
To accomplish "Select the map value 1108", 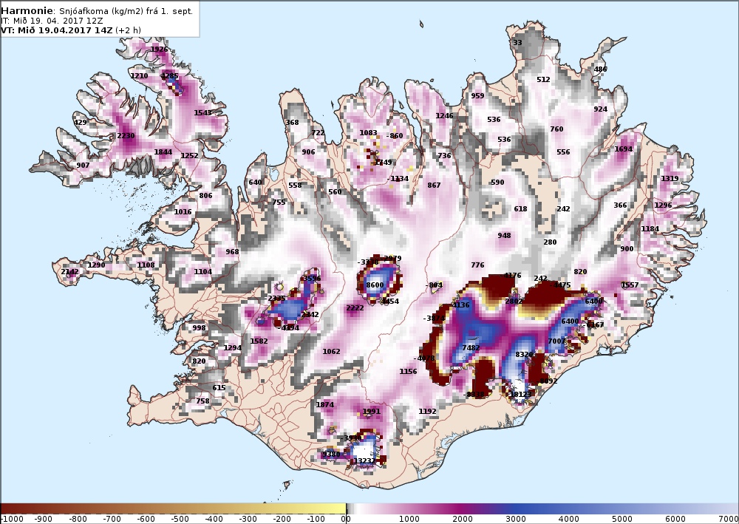I will coord(146,265).
